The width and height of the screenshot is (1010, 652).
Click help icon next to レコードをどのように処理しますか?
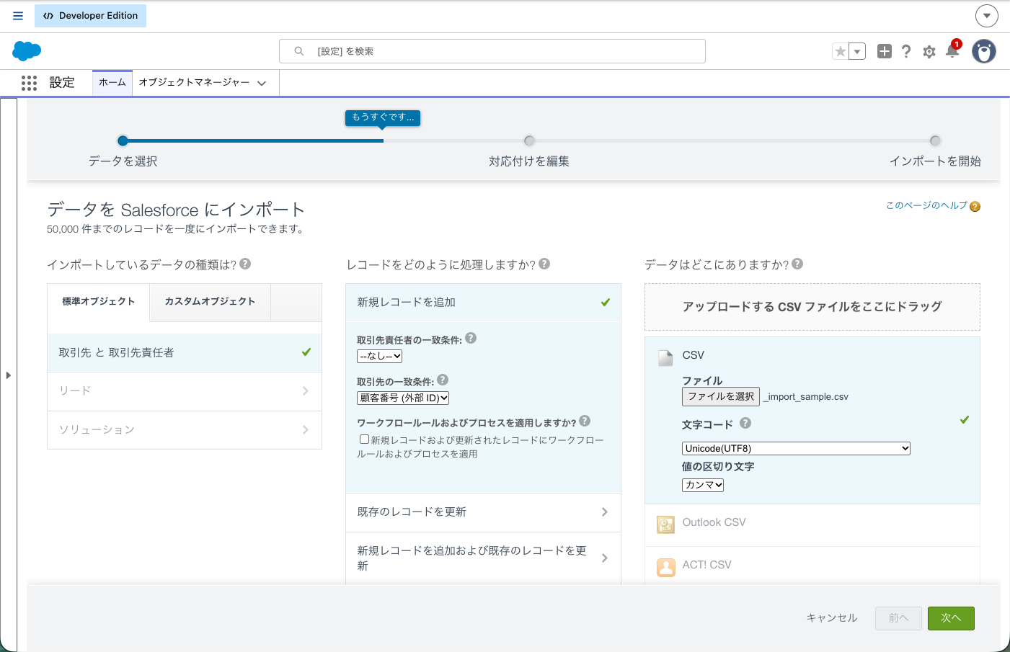pyautogui.click(x=544, y=264)
